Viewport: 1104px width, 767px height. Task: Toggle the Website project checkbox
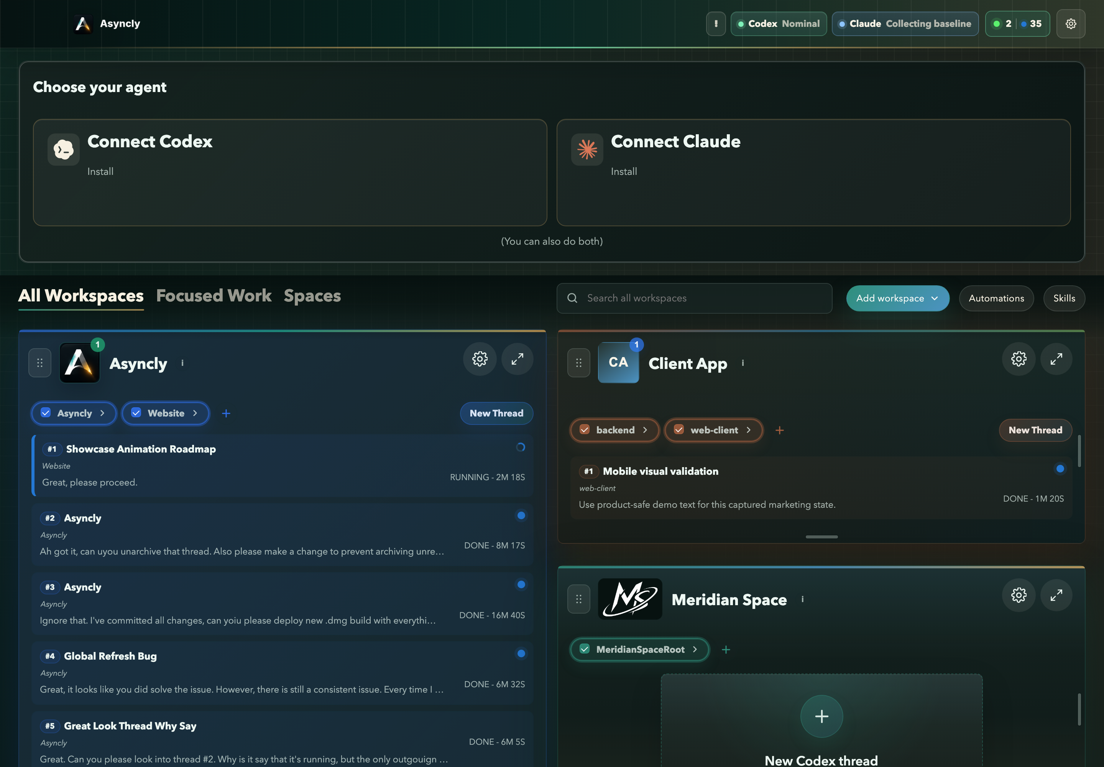136,413
